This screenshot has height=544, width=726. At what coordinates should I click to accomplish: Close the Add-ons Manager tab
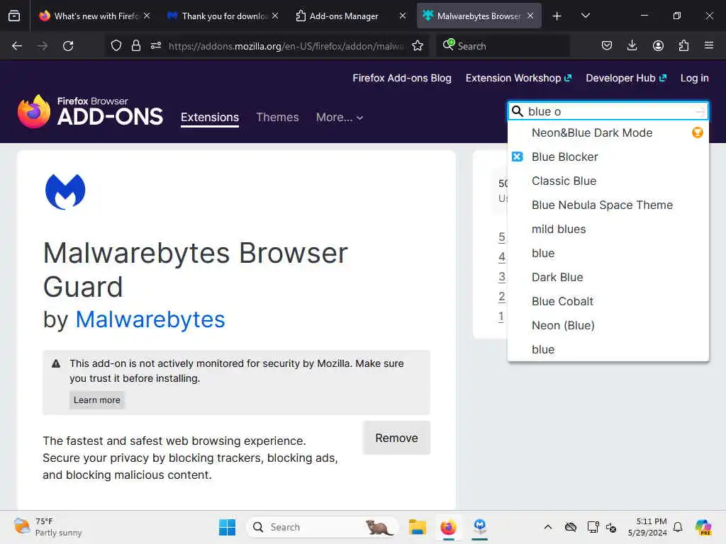[x=403, y=16]
